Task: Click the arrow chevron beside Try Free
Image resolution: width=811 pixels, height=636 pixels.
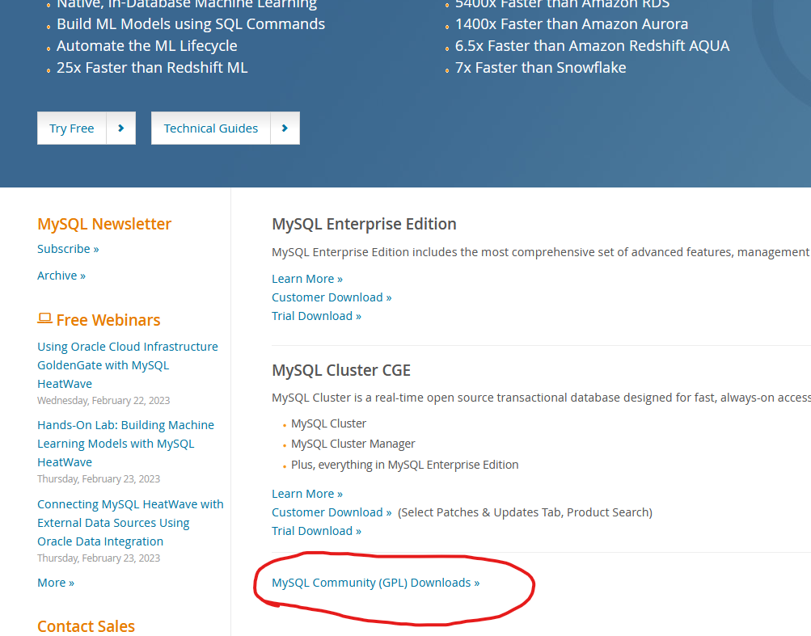Action: [x=121, y=128]
